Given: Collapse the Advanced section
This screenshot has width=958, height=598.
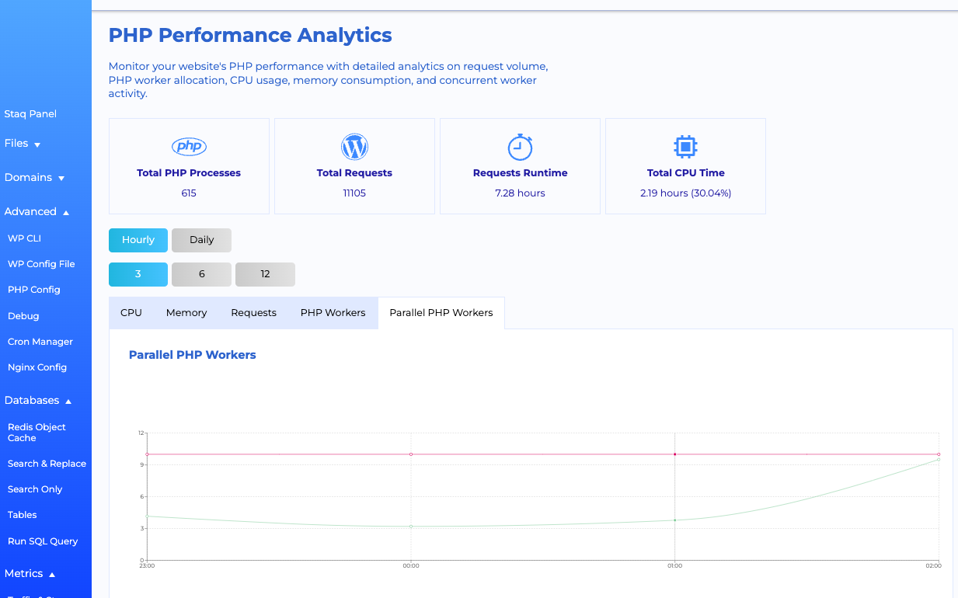Looking at the screenshot, I should tap(37, 210).
